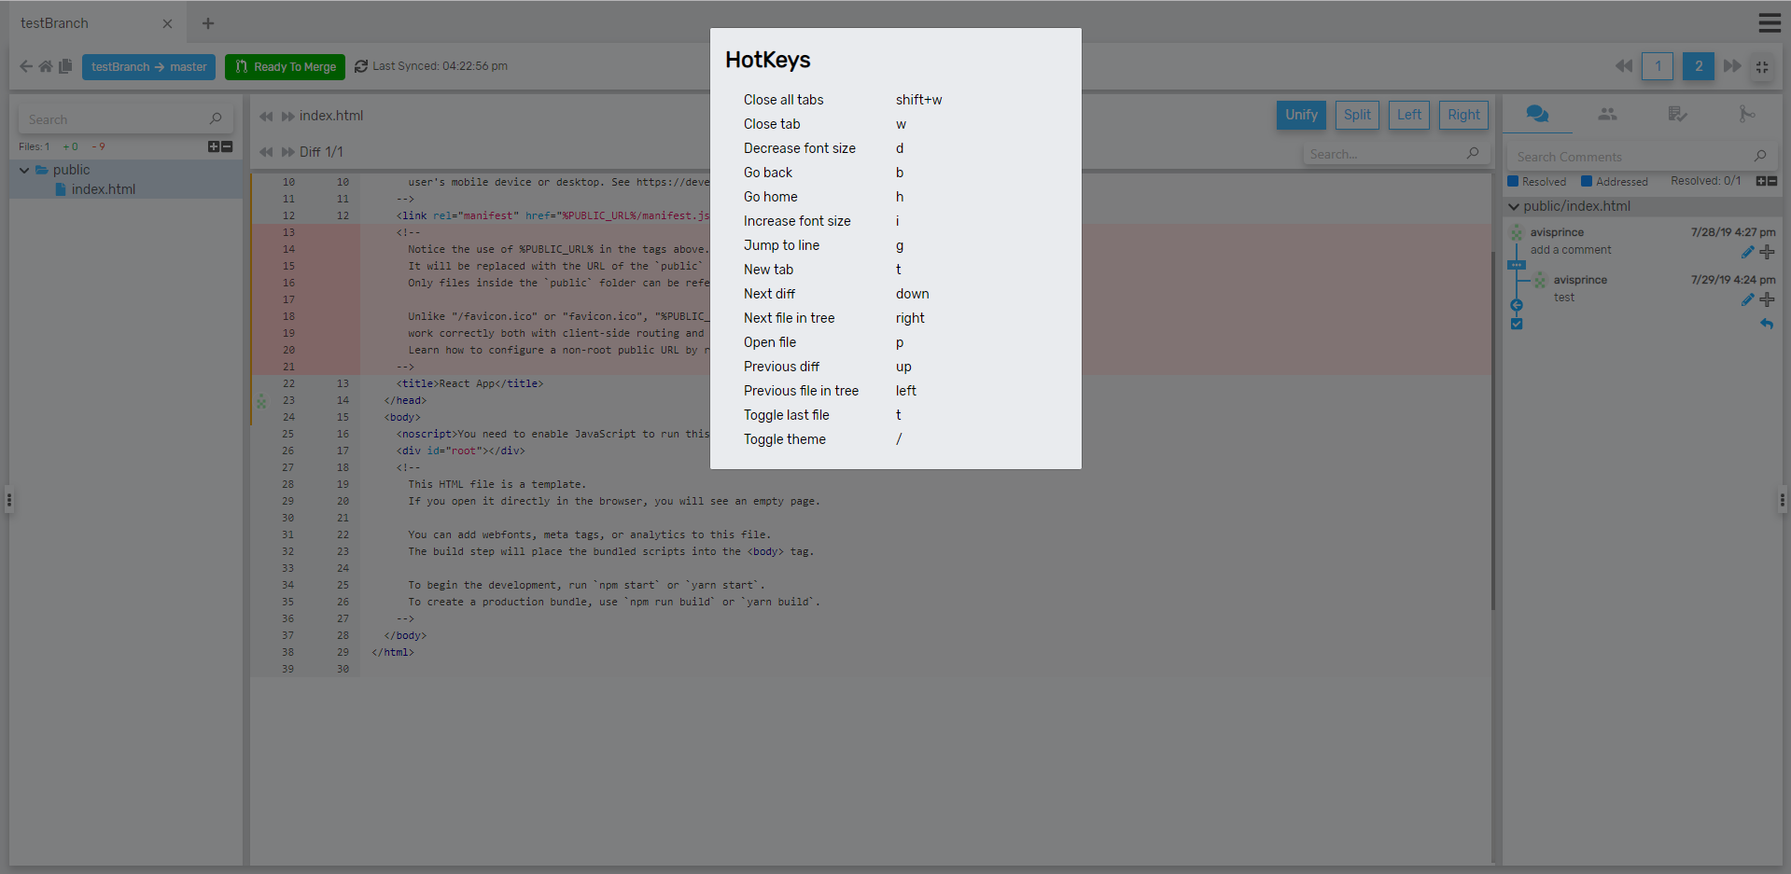Add to 'add a comment' with plus icon
This screenshot has height=874, width=1791.
pyautogui.click(x=1767, y=252)
